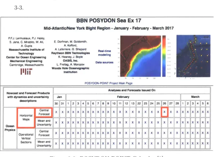Click 'Massachusetts Institute of Technology' text
The height and width of the screenshot is (157, 214).
tap(26, 51)
